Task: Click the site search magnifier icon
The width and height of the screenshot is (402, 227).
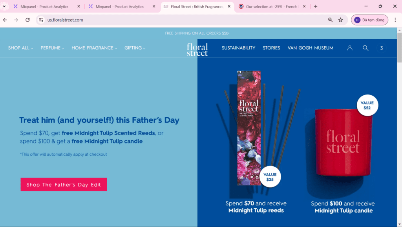Action: point(365,48)
